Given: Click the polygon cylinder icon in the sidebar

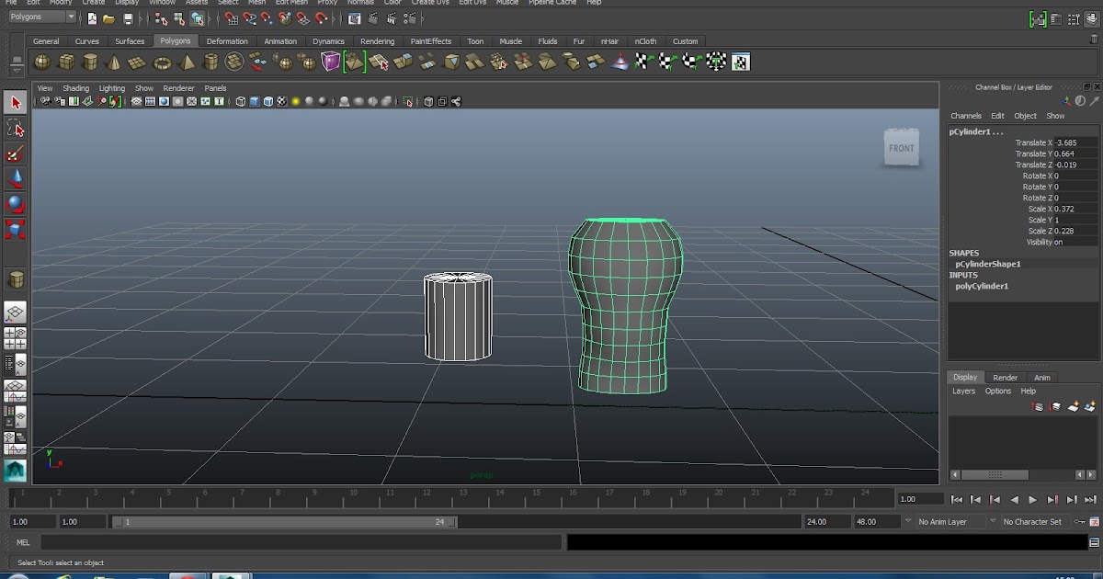Looking at the screenshot, I should pos(15,280).
